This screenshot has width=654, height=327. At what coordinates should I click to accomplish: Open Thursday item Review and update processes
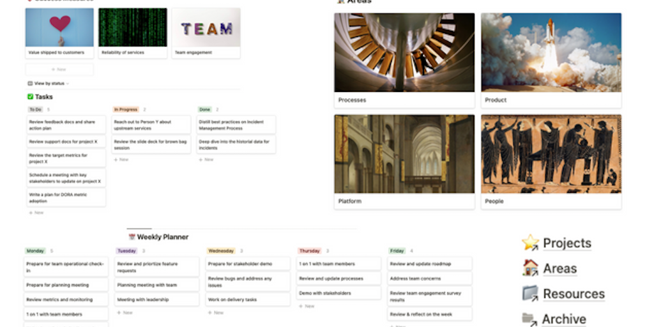(339, 278)
